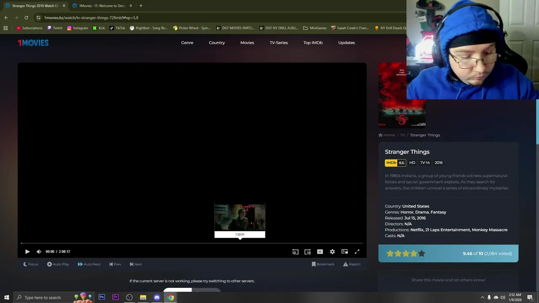This screenshot has height=303, width=539.
Task: Open player settings gear
Action: 332,252
